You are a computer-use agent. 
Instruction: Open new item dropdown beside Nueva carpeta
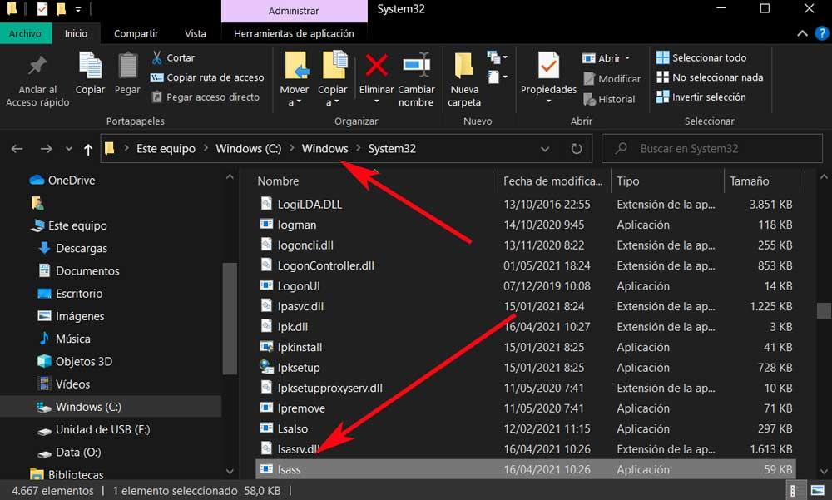498,57
